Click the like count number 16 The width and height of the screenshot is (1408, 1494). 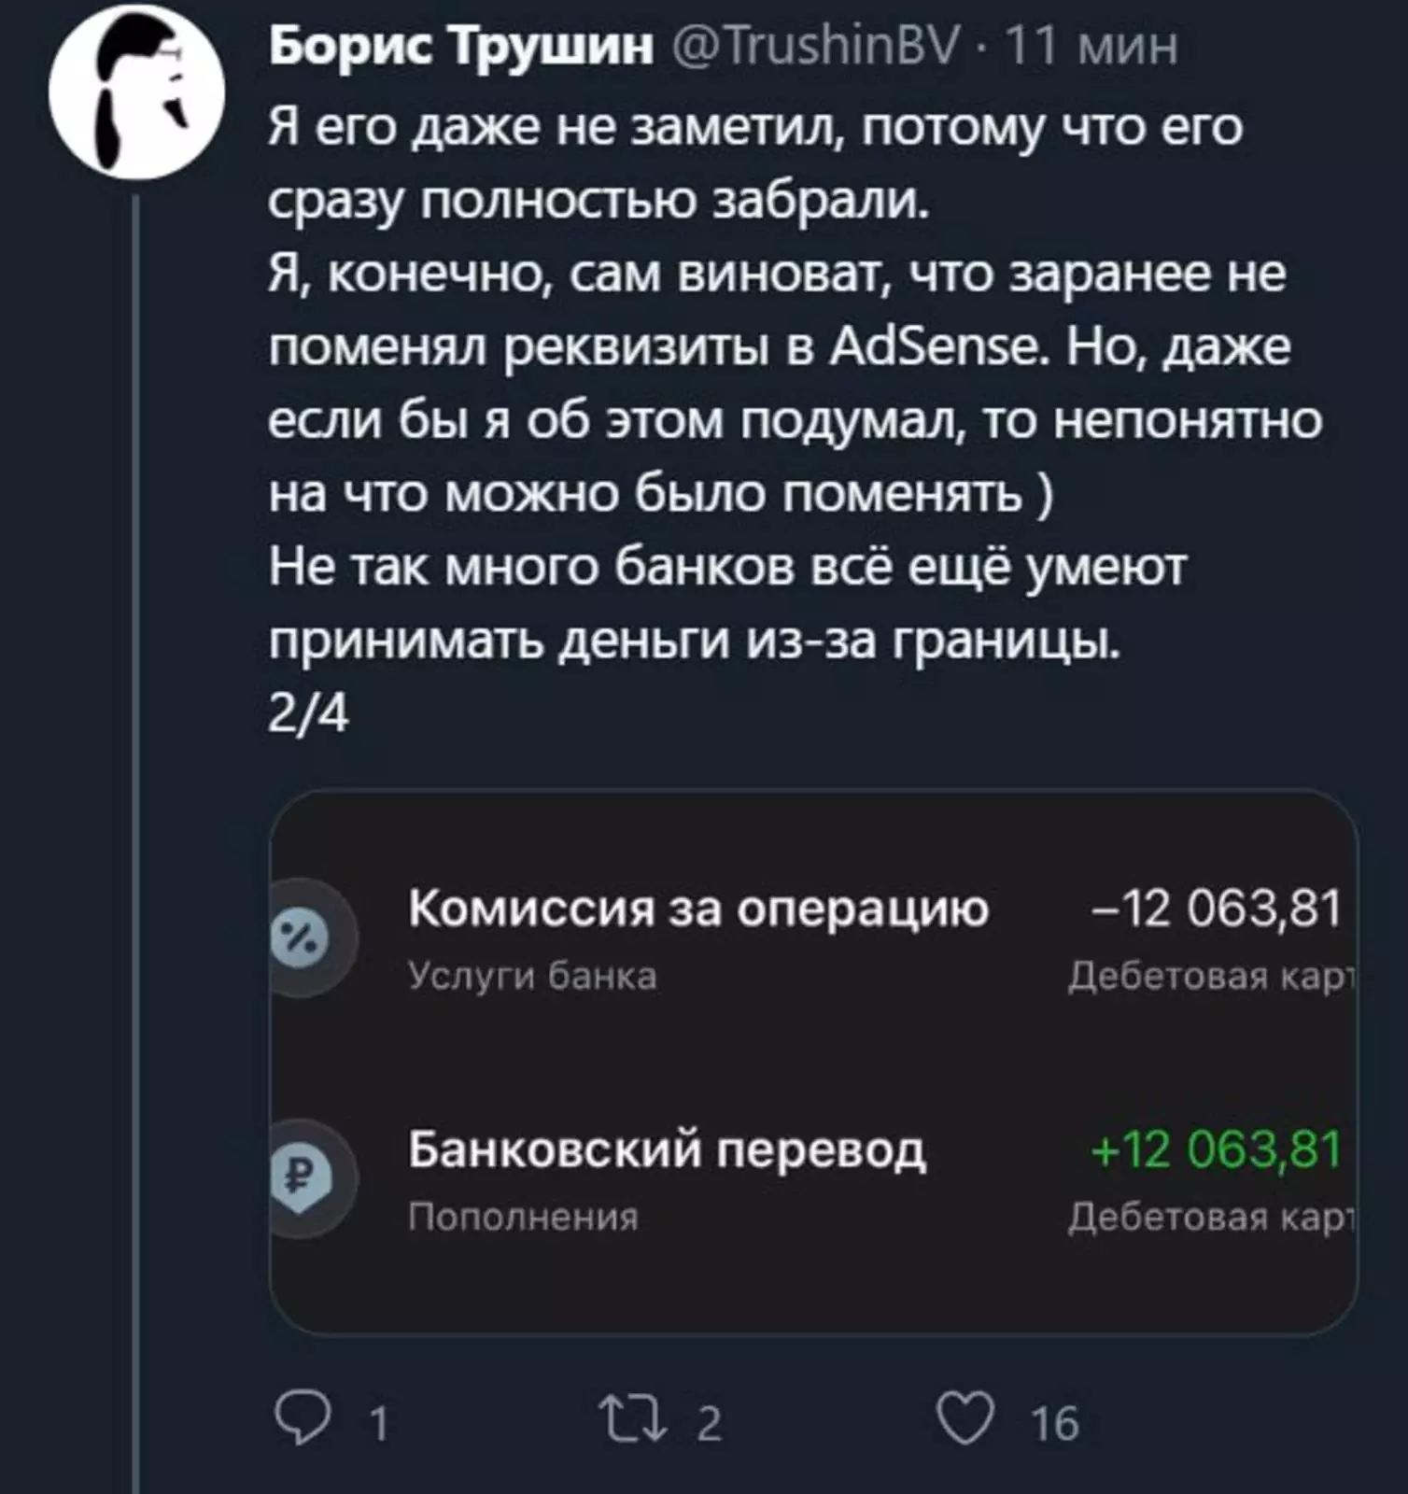(x=1055, y=1425)
